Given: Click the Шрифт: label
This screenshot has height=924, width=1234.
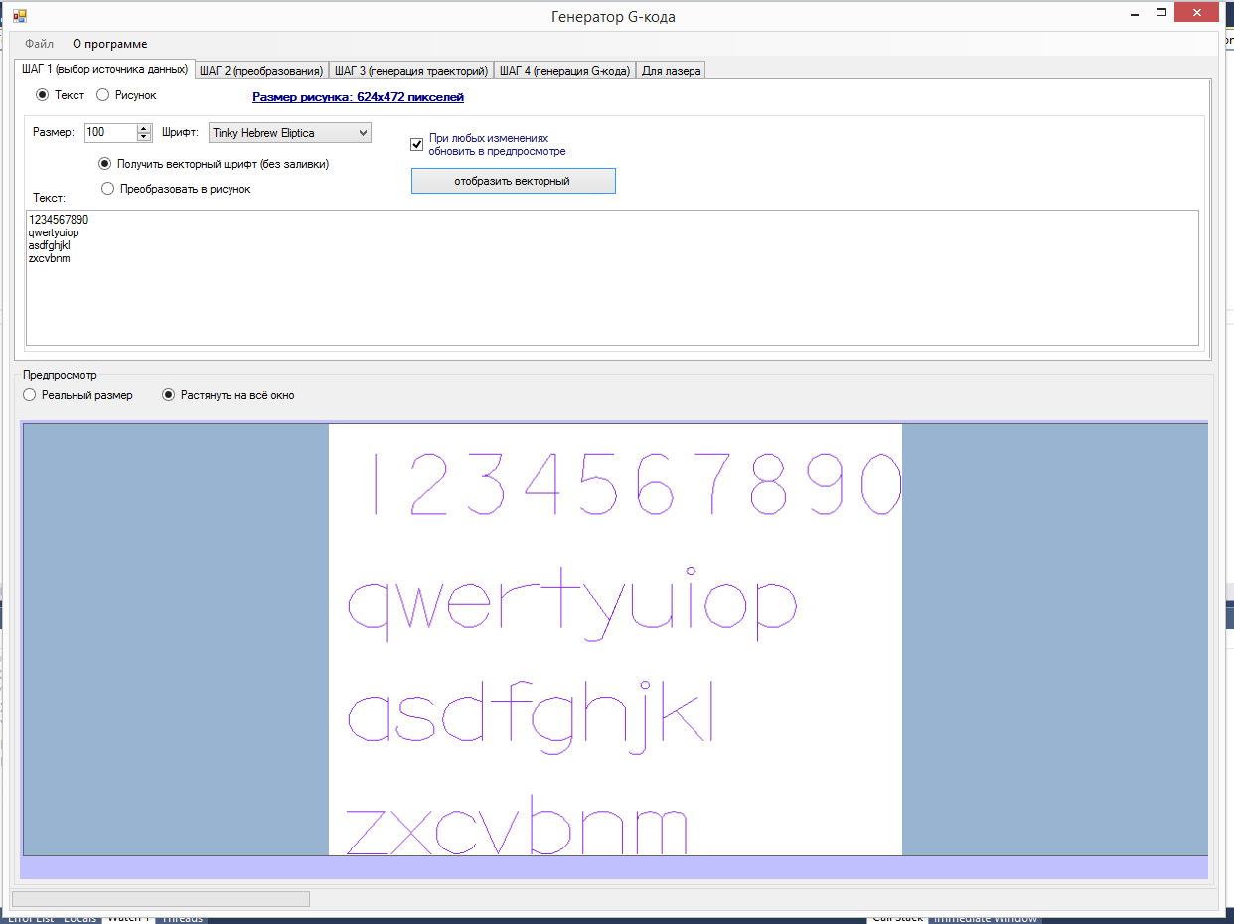Looking at the screenshot, I should pos(180,132).
